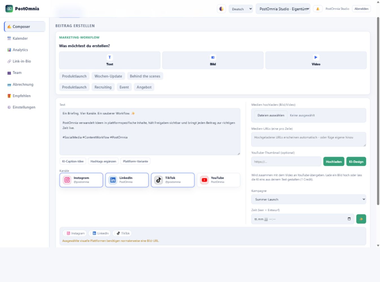Click the scrollbar up arrow
This screenshot has height=282, width=380.
point(378,2)
